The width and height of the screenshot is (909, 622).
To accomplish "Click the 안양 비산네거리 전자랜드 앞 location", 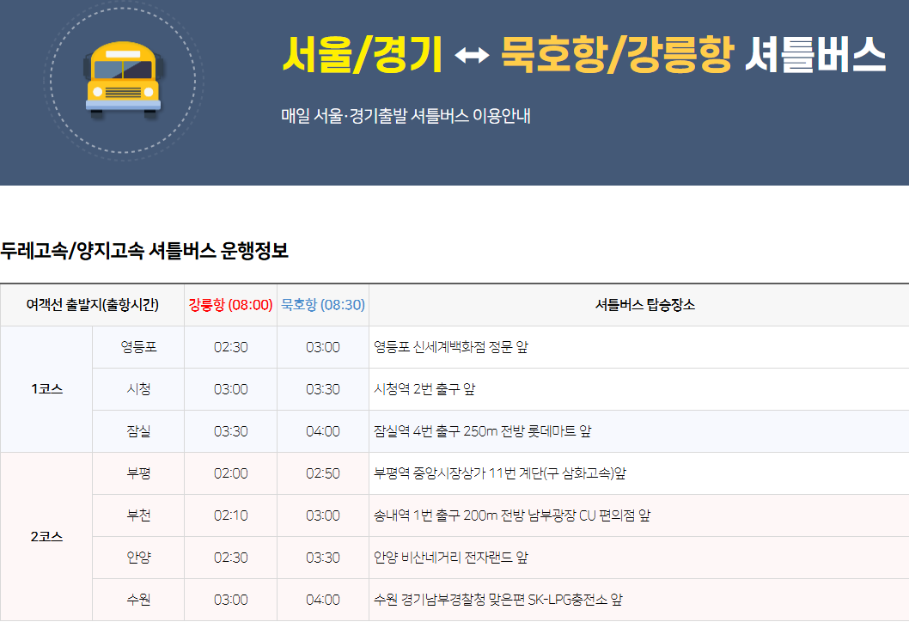I will (451, 558).
